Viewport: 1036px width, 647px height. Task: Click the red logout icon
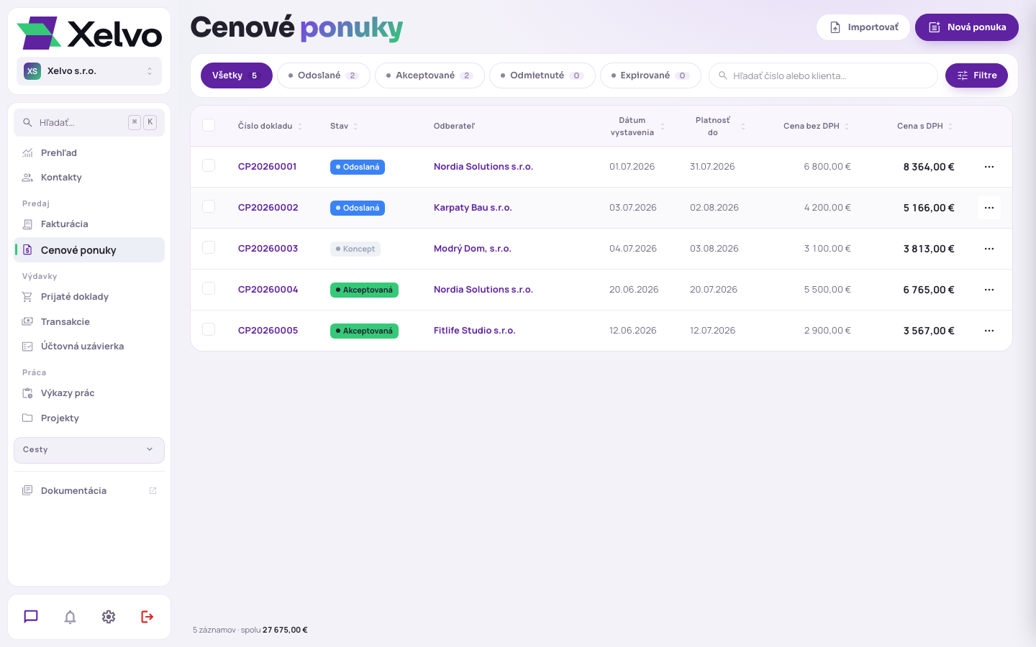tap(147, 617)
